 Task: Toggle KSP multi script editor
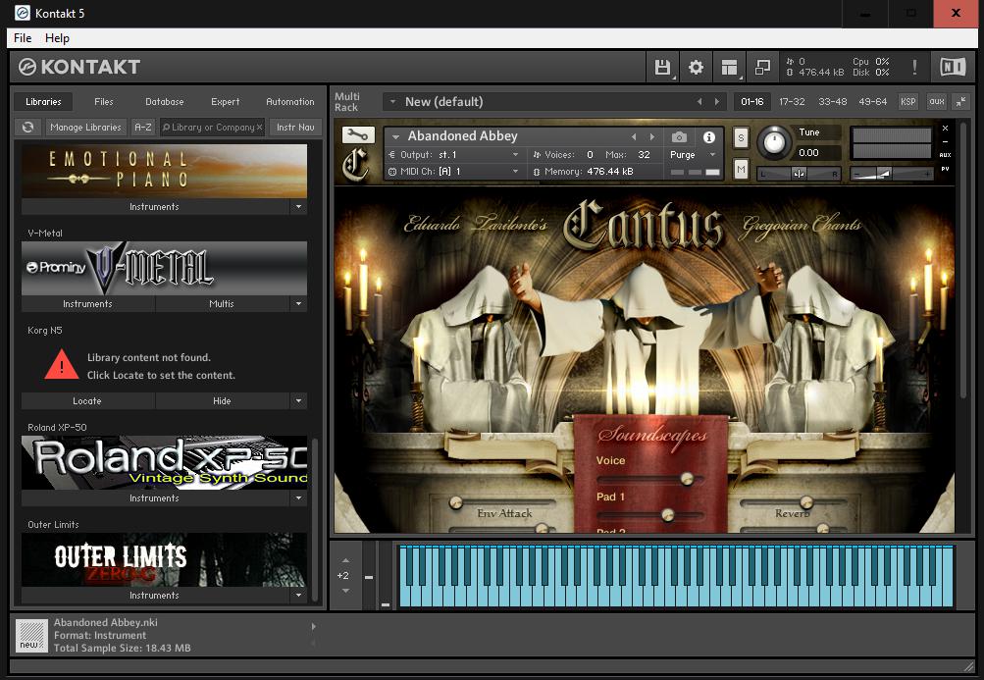[908, 101]
